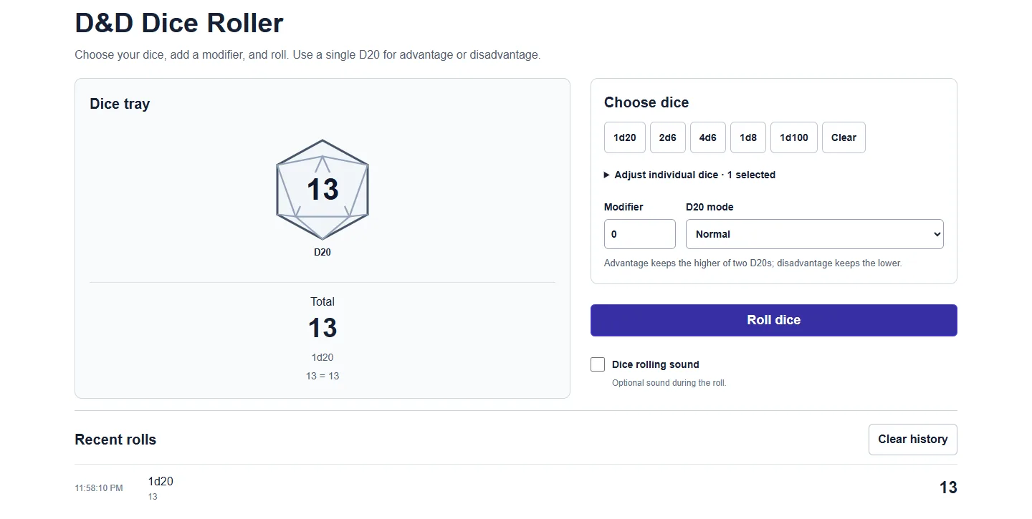Click the Modifier field label
1032x519 pixels.
tap(623, 207)
